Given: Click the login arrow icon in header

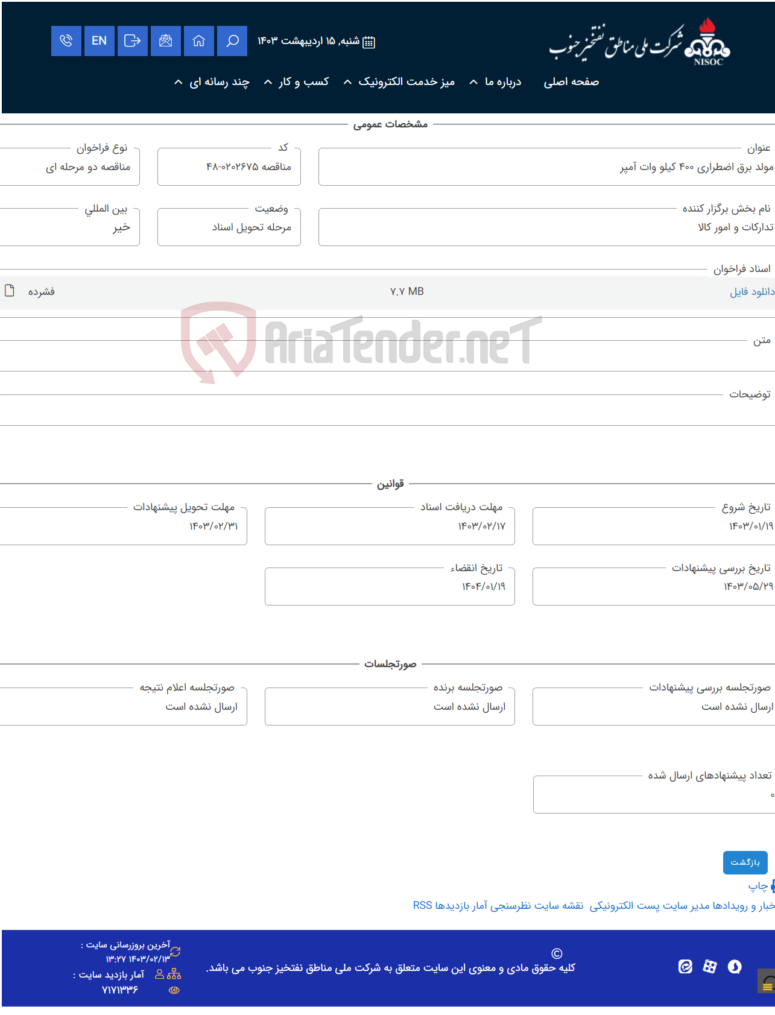Looking at the screenshot, I should point(133,41).
